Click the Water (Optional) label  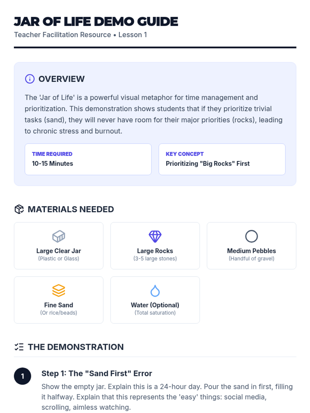click(x=155, y=305)
